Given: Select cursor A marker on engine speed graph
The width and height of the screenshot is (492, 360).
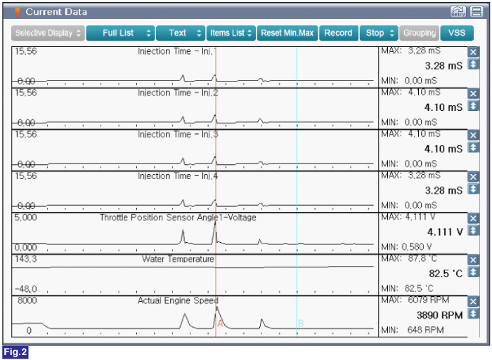Looking at the screenshot, I should pos(220,324).
